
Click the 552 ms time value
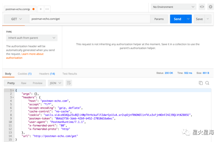[188, 73]
